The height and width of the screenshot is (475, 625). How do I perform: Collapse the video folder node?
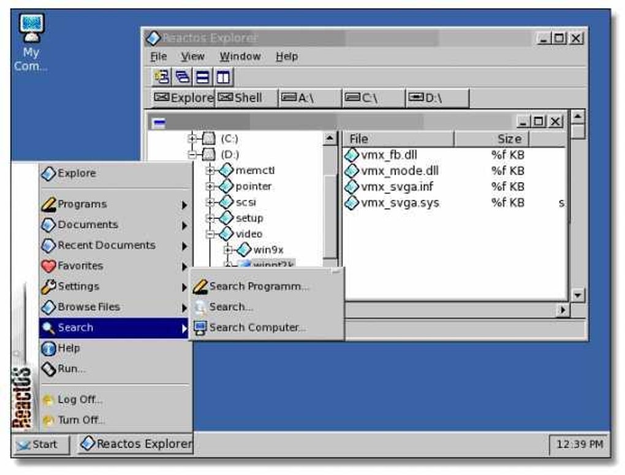[x=210, y=234]
